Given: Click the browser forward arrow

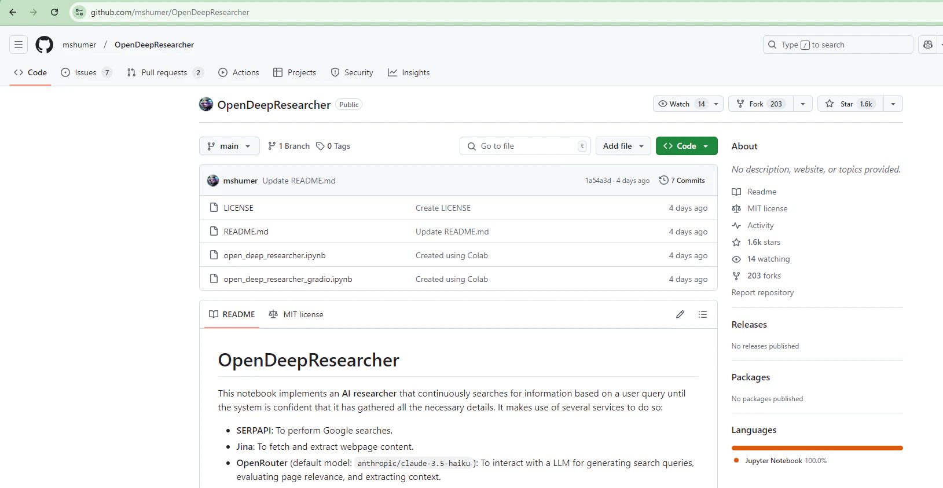Looking at the screenshot, I should 34,12.
